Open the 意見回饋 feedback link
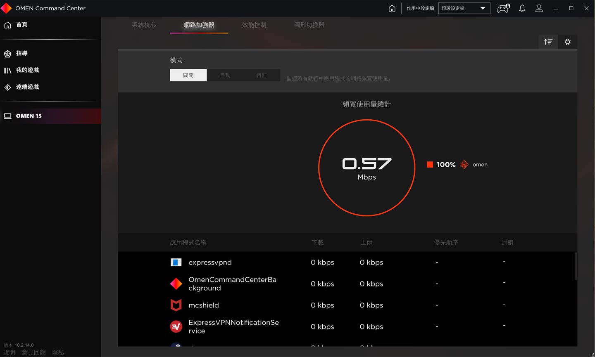The image size is (595, 357). coord(33,352)
